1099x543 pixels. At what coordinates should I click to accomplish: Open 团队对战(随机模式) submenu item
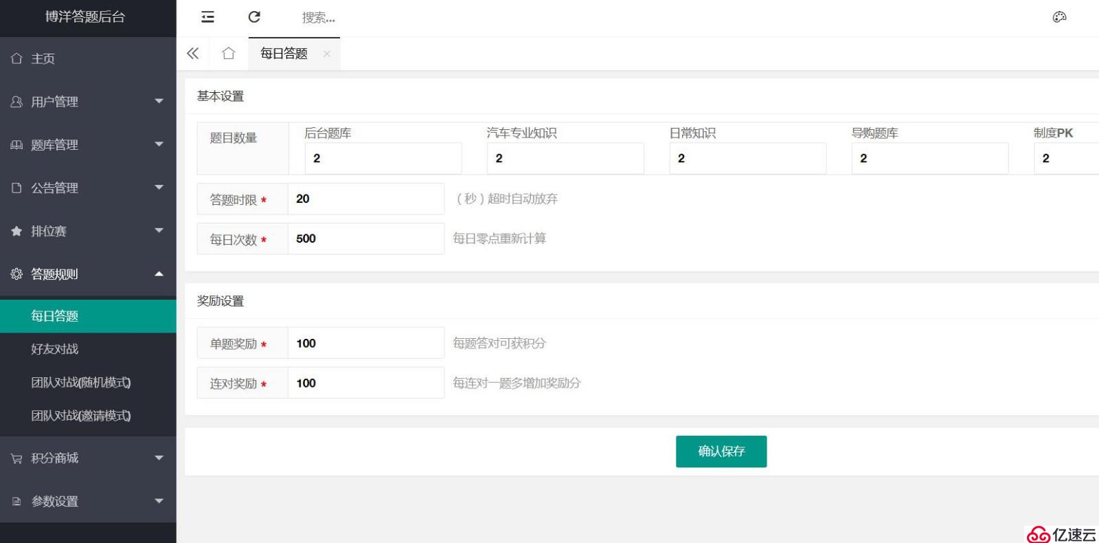[88, 383]
